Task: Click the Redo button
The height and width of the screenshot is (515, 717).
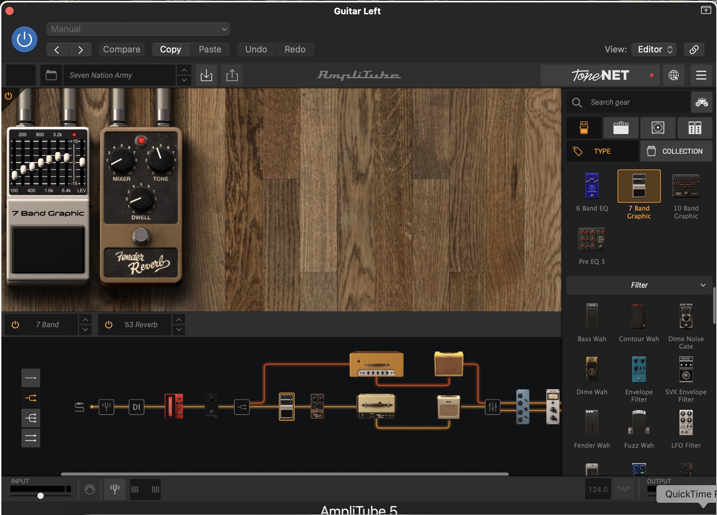Action: point(295,49)
